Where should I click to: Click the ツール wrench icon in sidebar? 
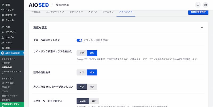pyautogui.click(x=3, y=43)
